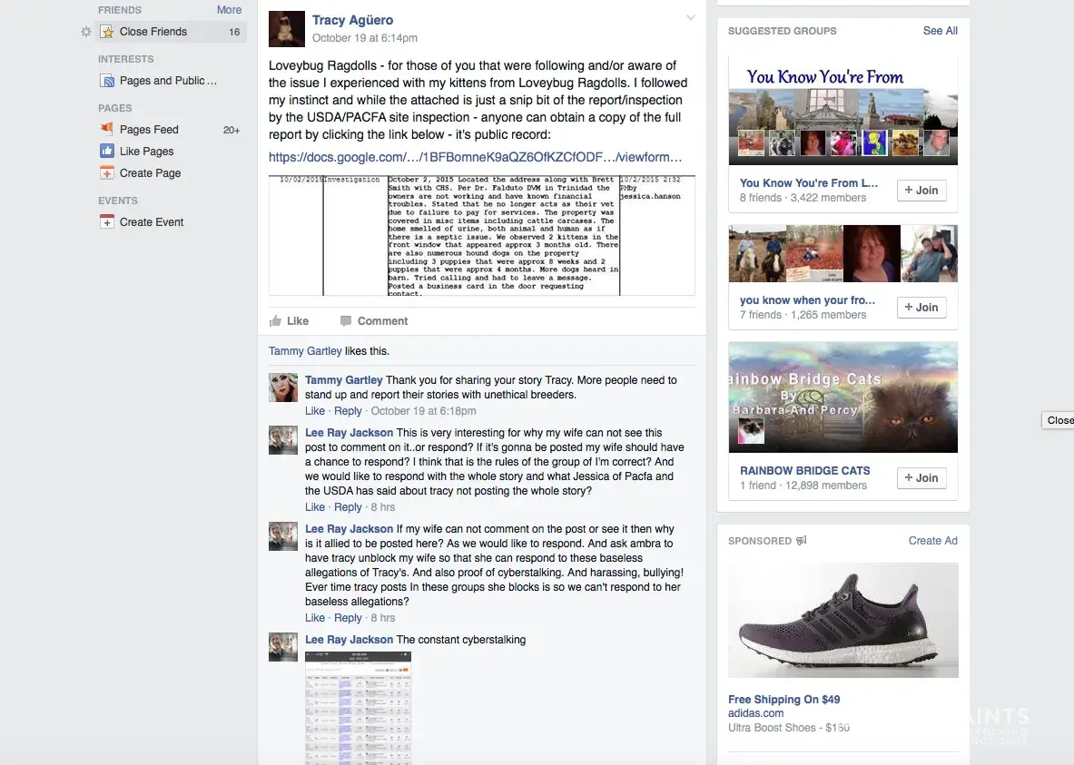Screen dimensions: 1074x765
Task: Click the gear icon beside Close Friends
Action: (85, 32)
